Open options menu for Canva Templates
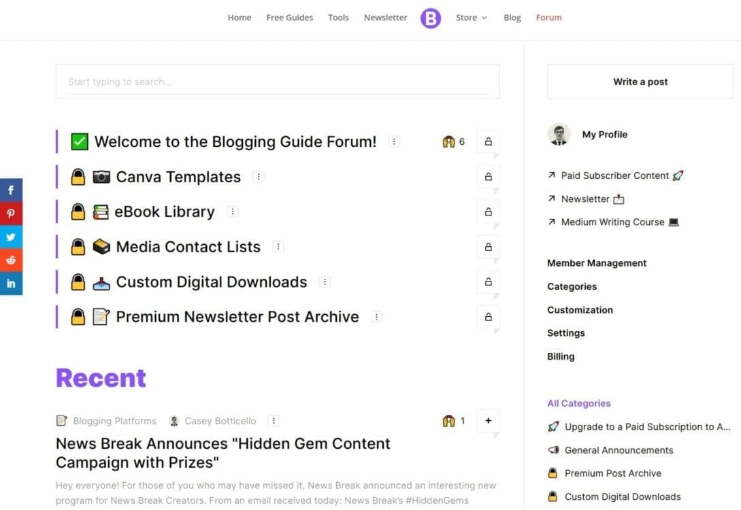 259,177
